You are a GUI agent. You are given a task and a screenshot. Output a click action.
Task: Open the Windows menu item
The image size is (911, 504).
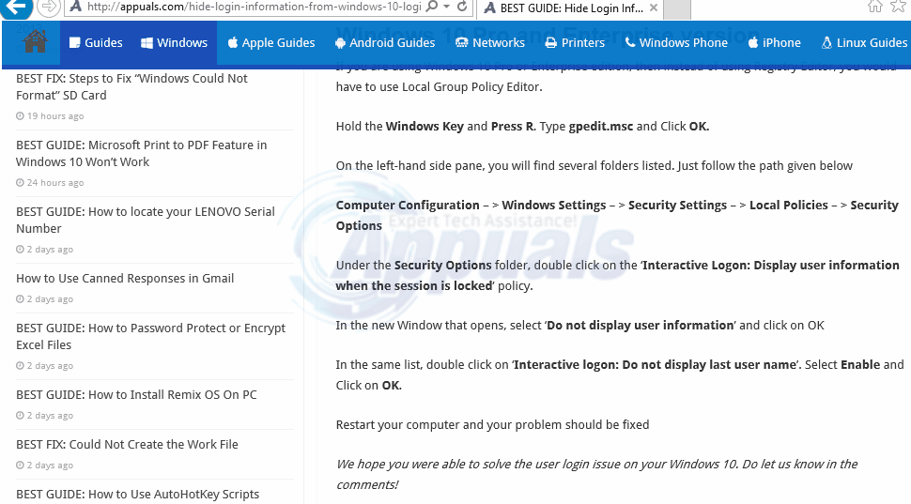(x=175, y=42)
